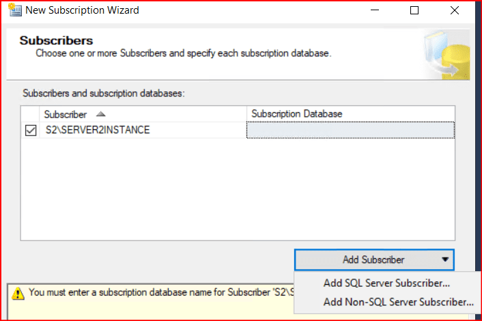Click the Subscription Database column header
Viewport: 482px width, 321px height.
pyautogui.click(x=296, y=113)
